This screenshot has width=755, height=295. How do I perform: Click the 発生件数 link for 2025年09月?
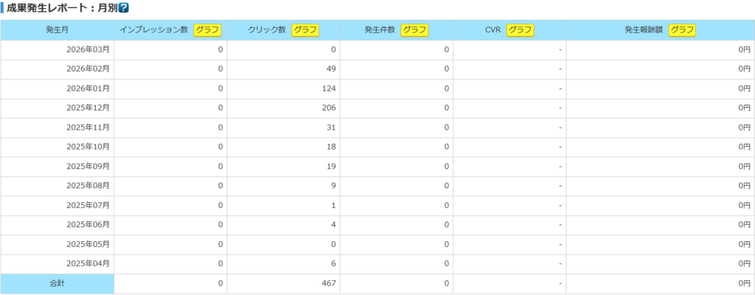click(x=447, y=166)
